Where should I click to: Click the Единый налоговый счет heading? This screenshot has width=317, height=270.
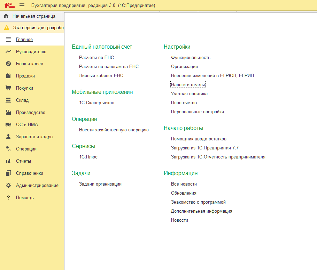[x=102, y=47]
